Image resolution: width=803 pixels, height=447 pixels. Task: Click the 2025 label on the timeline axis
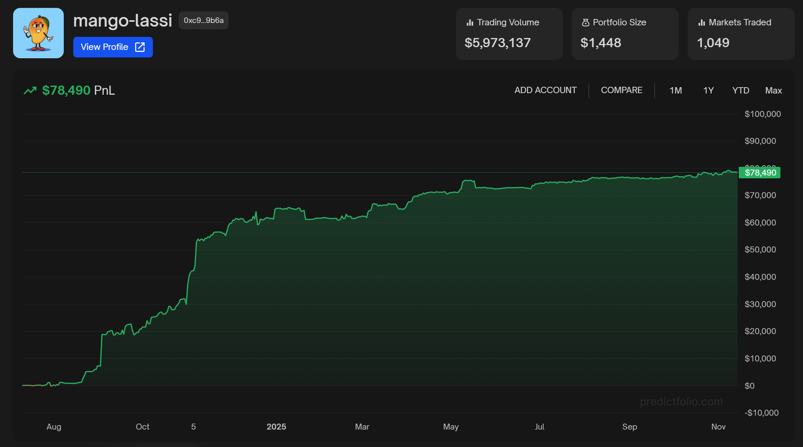coord(276,427)
